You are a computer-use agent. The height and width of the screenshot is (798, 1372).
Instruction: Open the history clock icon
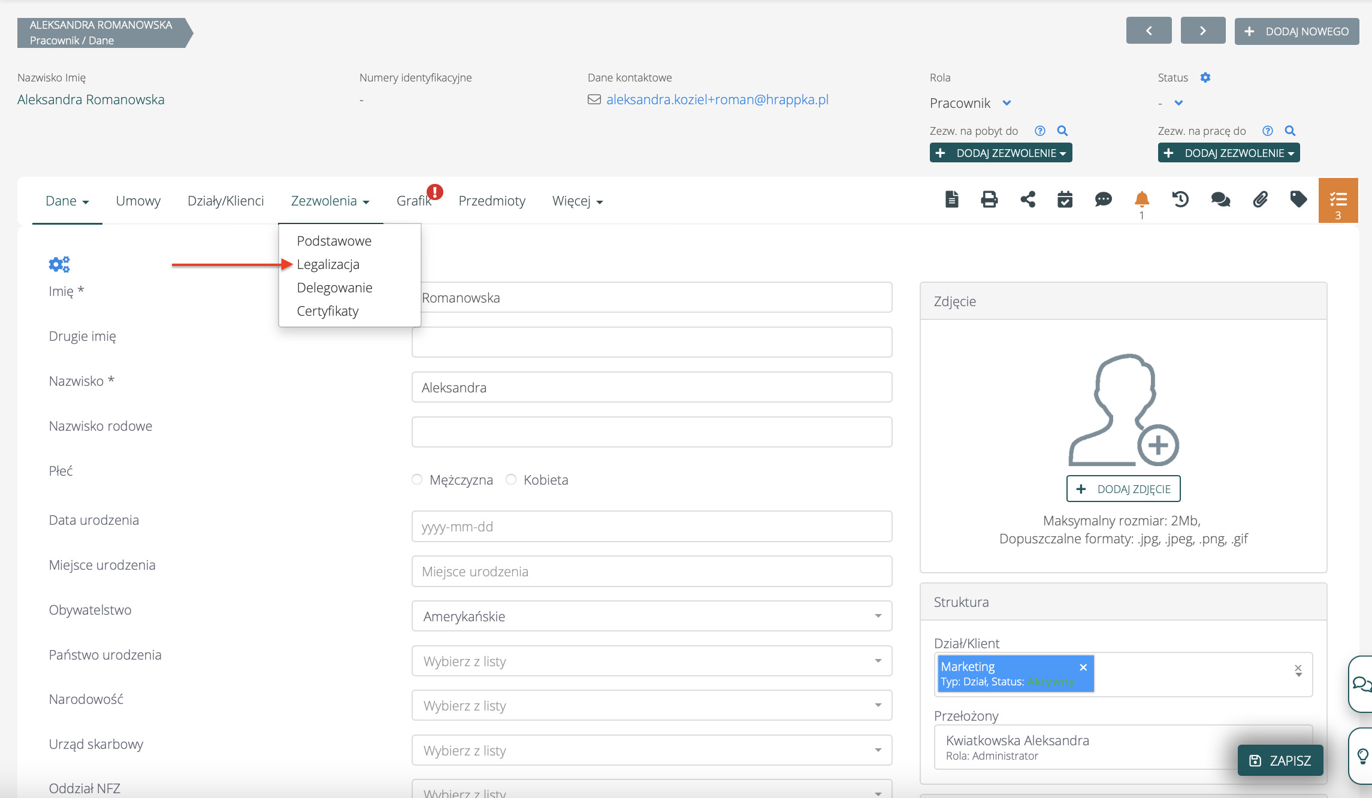click(1180, 199)
